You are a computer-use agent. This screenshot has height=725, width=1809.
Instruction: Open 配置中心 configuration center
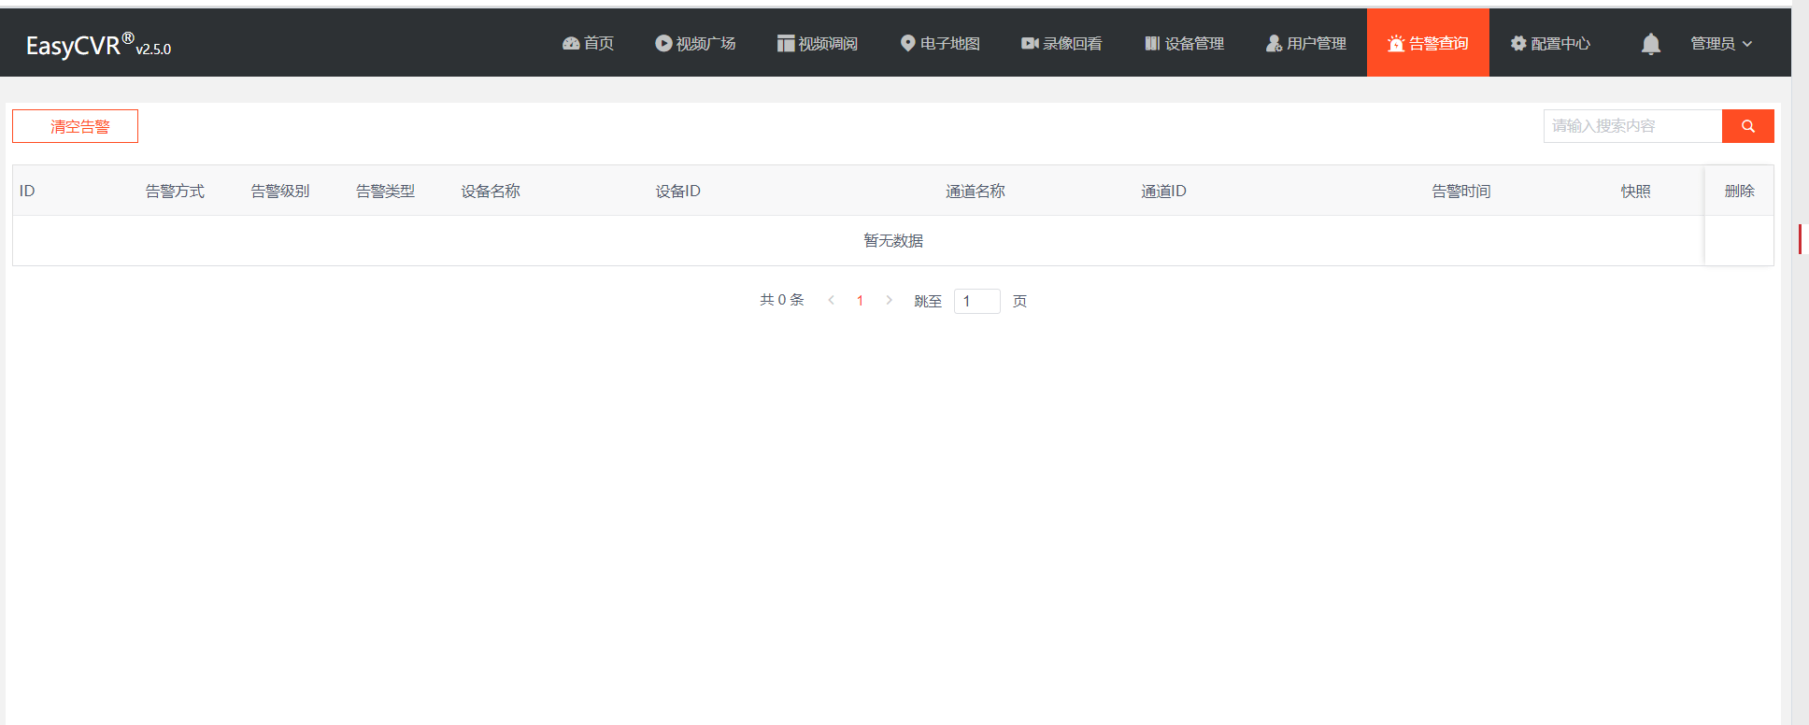pos(1550,44)
